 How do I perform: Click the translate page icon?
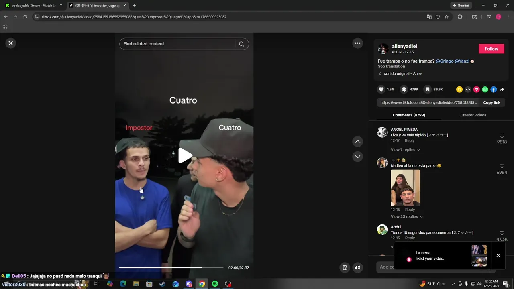pyautogui.click(x=429, y=17)
